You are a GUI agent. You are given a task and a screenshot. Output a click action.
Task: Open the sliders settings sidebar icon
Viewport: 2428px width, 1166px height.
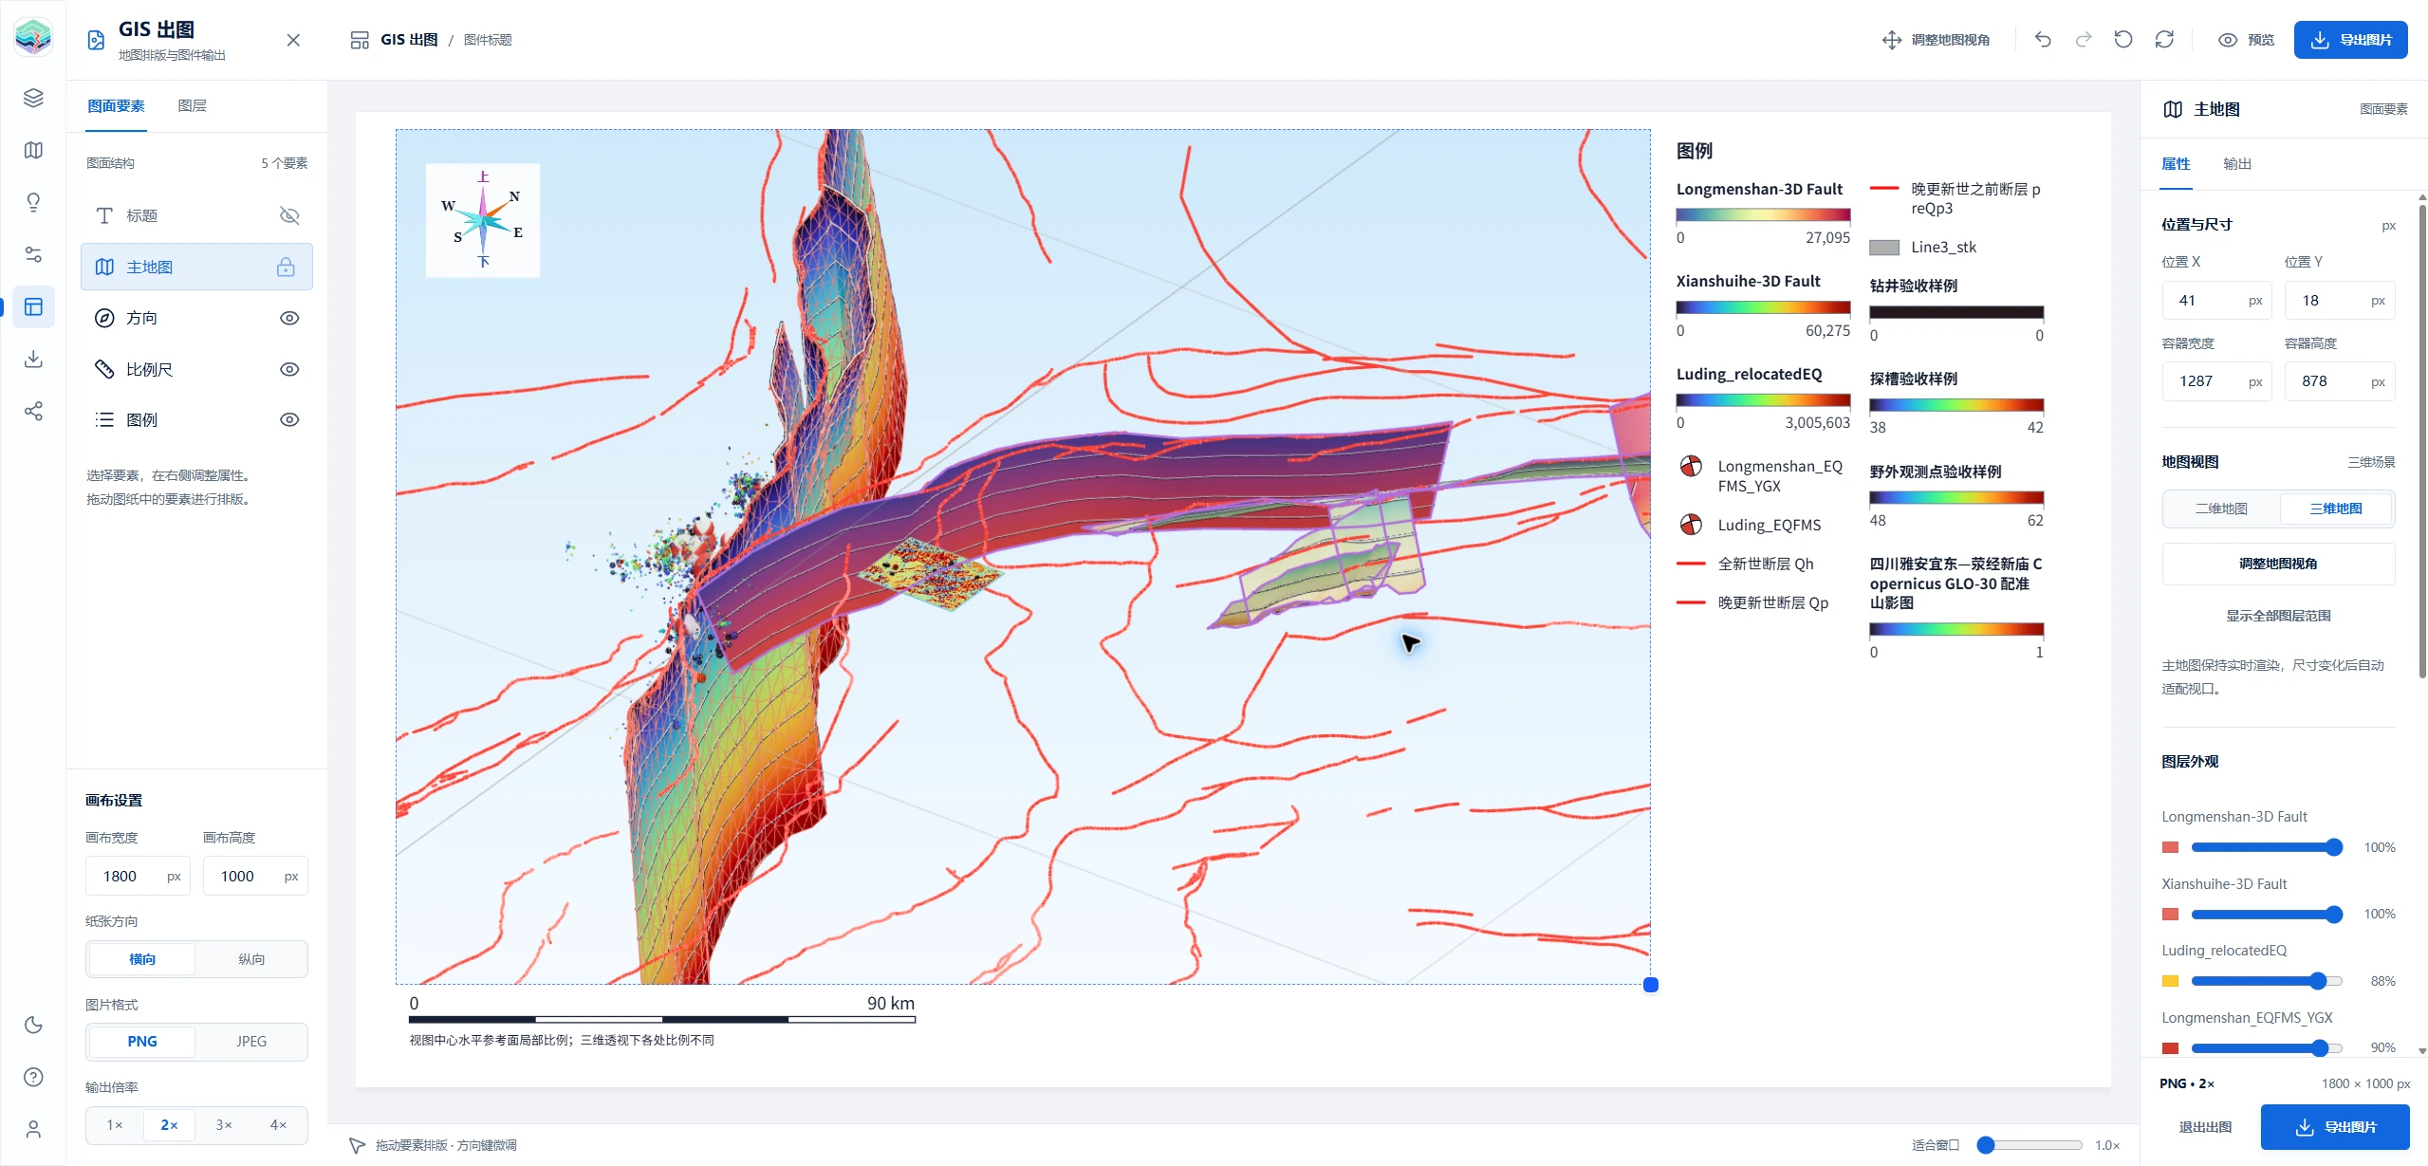(33, 254)
